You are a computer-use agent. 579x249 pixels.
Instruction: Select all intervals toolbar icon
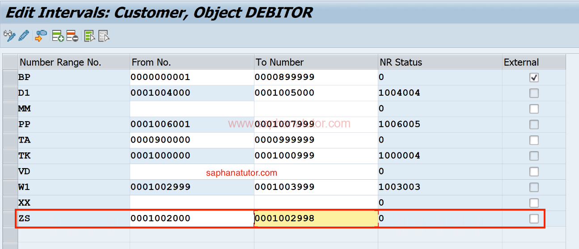[90, 36]
